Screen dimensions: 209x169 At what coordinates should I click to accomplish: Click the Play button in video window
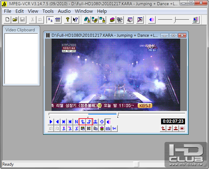(51, 122)
